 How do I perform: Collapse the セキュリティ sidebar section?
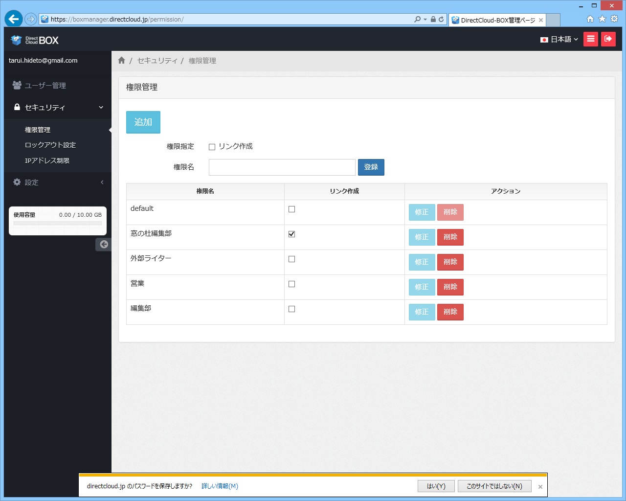[58, 107]
